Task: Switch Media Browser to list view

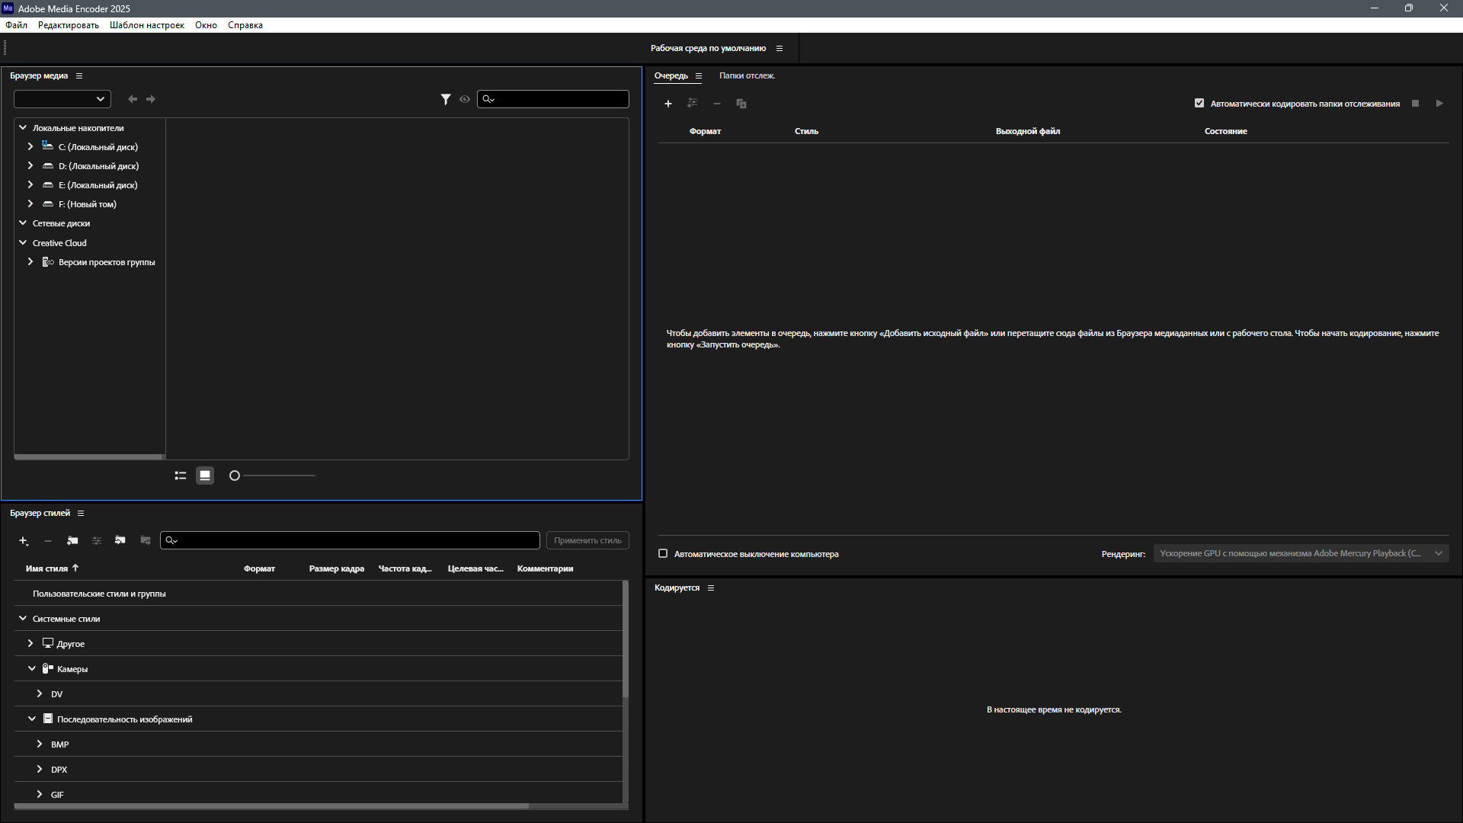Action: [x=181, y=476]
